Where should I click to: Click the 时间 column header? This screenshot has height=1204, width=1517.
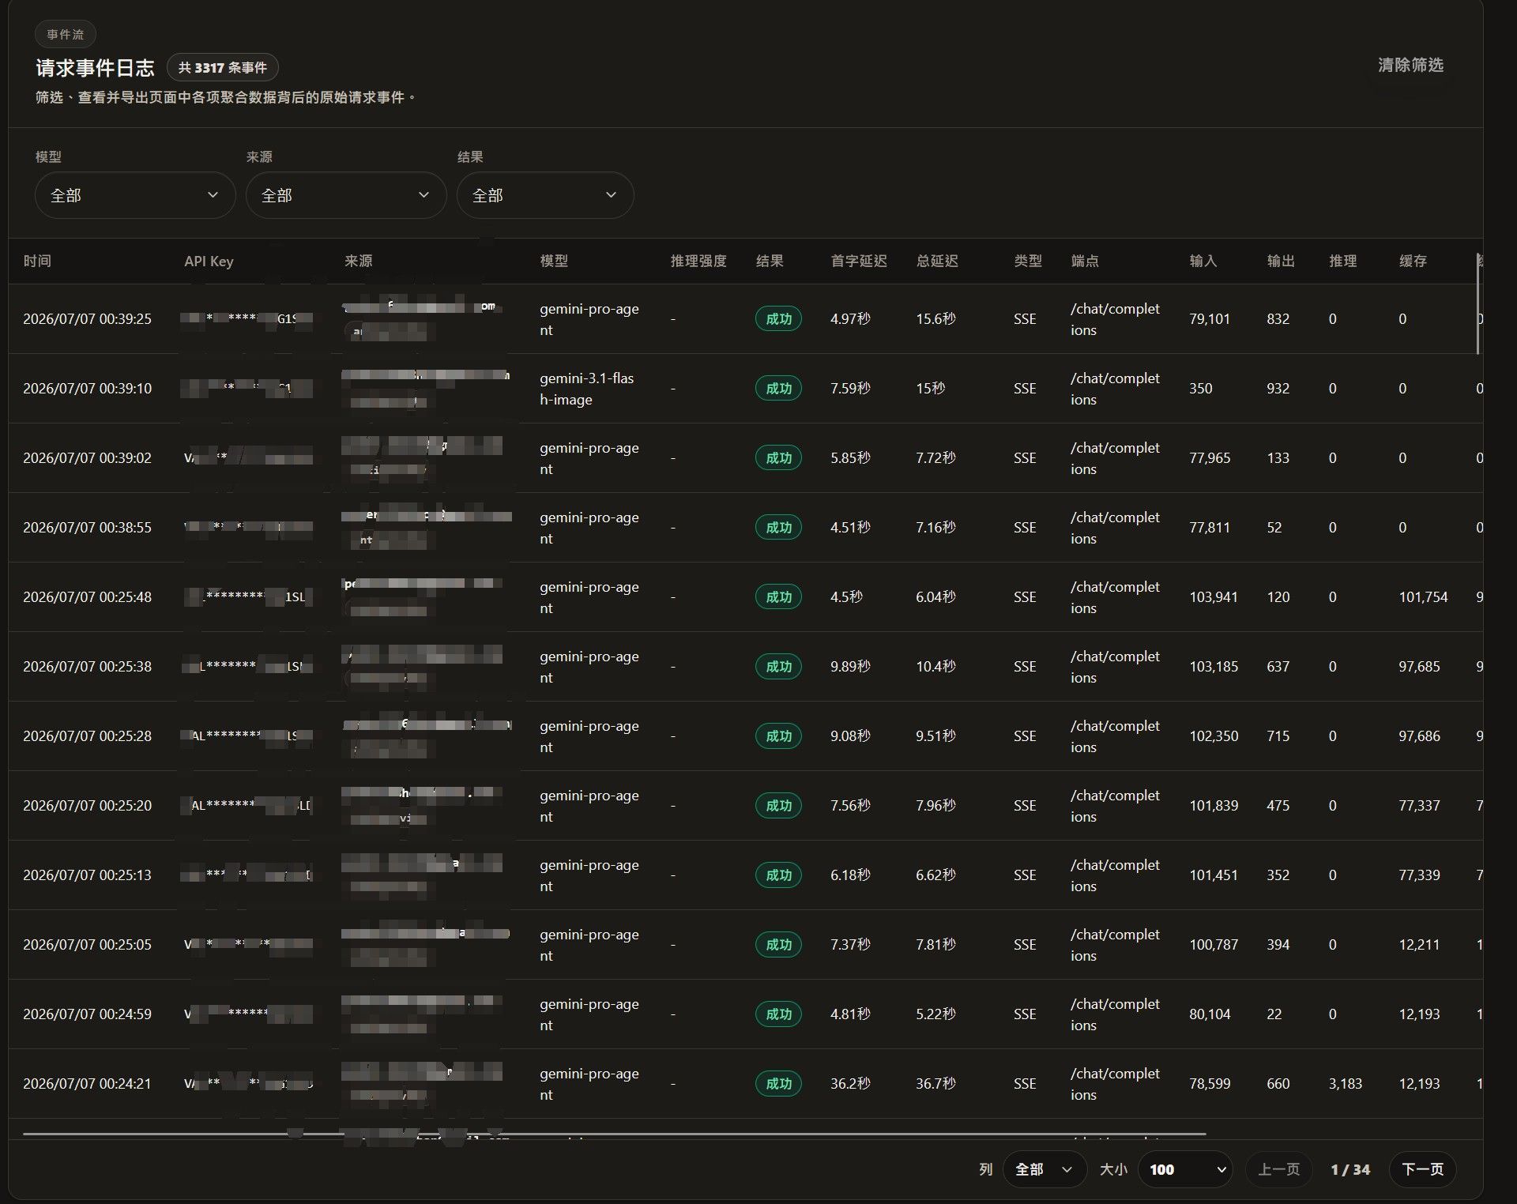(37, 261)
